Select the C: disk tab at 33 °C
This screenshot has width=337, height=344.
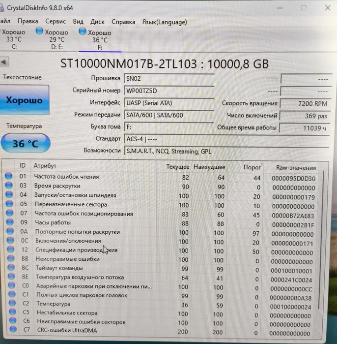point(13,39)
